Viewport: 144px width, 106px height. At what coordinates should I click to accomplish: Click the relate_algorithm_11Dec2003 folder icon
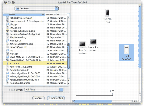click(8, 73)
